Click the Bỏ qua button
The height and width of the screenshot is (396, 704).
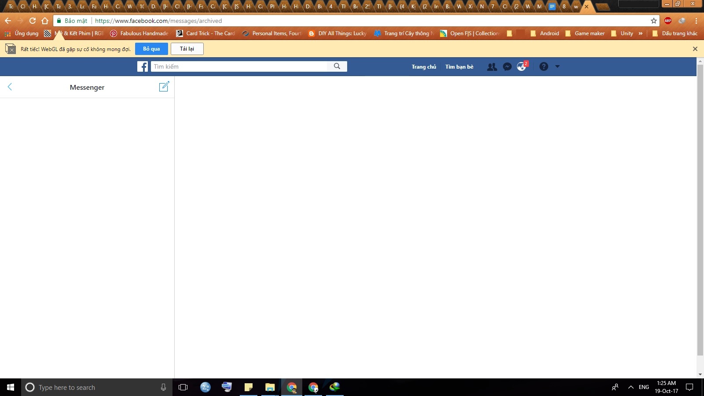coord(151,49)
